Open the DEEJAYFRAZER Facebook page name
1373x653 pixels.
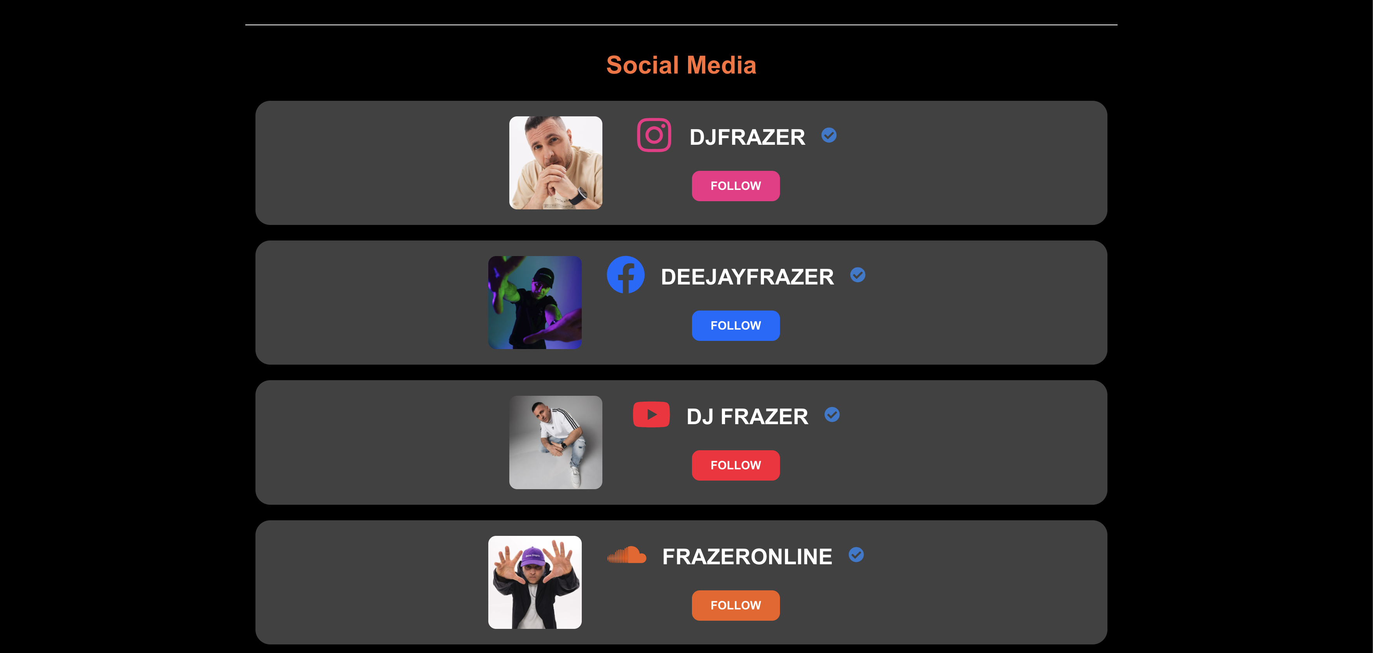click(x=747, y=277)
